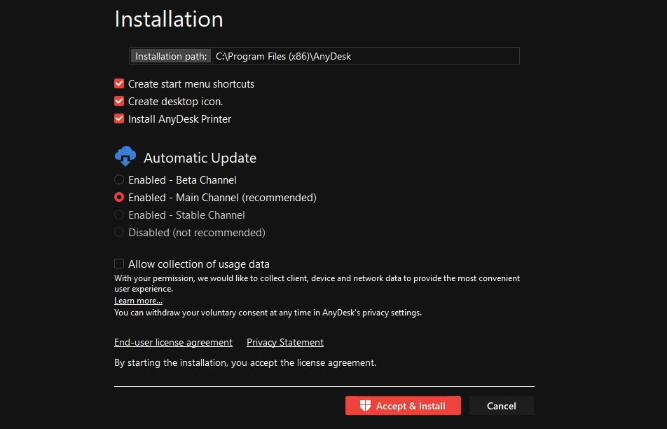Uncheck Create desktop icon option
667x429 pixels.
point(119,101)
